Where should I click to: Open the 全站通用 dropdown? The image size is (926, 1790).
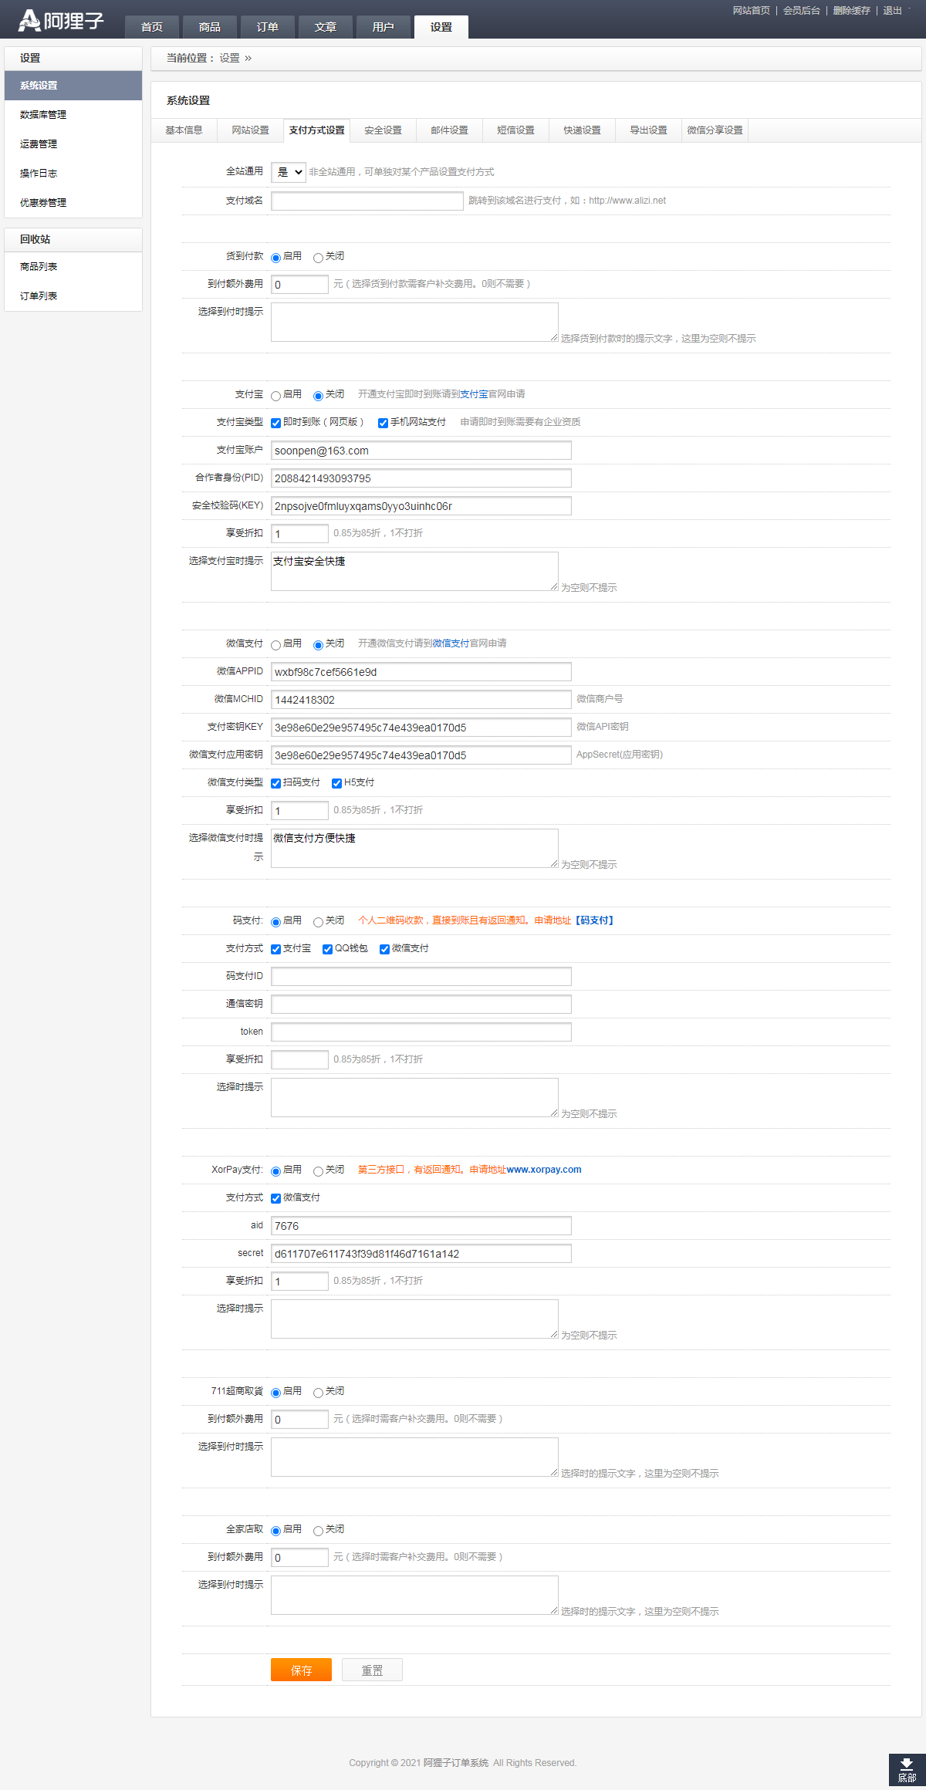pyautogui.click(x=289, y=172)
